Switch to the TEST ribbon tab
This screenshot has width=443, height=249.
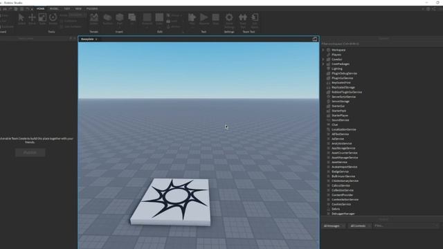pos(67,9)
